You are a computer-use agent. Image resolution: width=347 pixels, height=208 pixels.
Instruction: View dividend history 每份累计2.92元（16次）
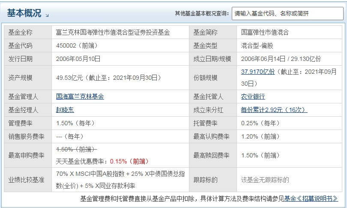(x=274, y=109)
